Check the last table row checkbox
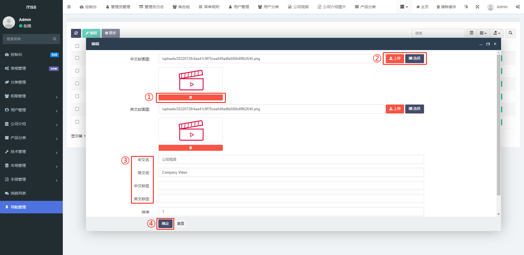This screenshot has height=255, width=524. point(77,122)
